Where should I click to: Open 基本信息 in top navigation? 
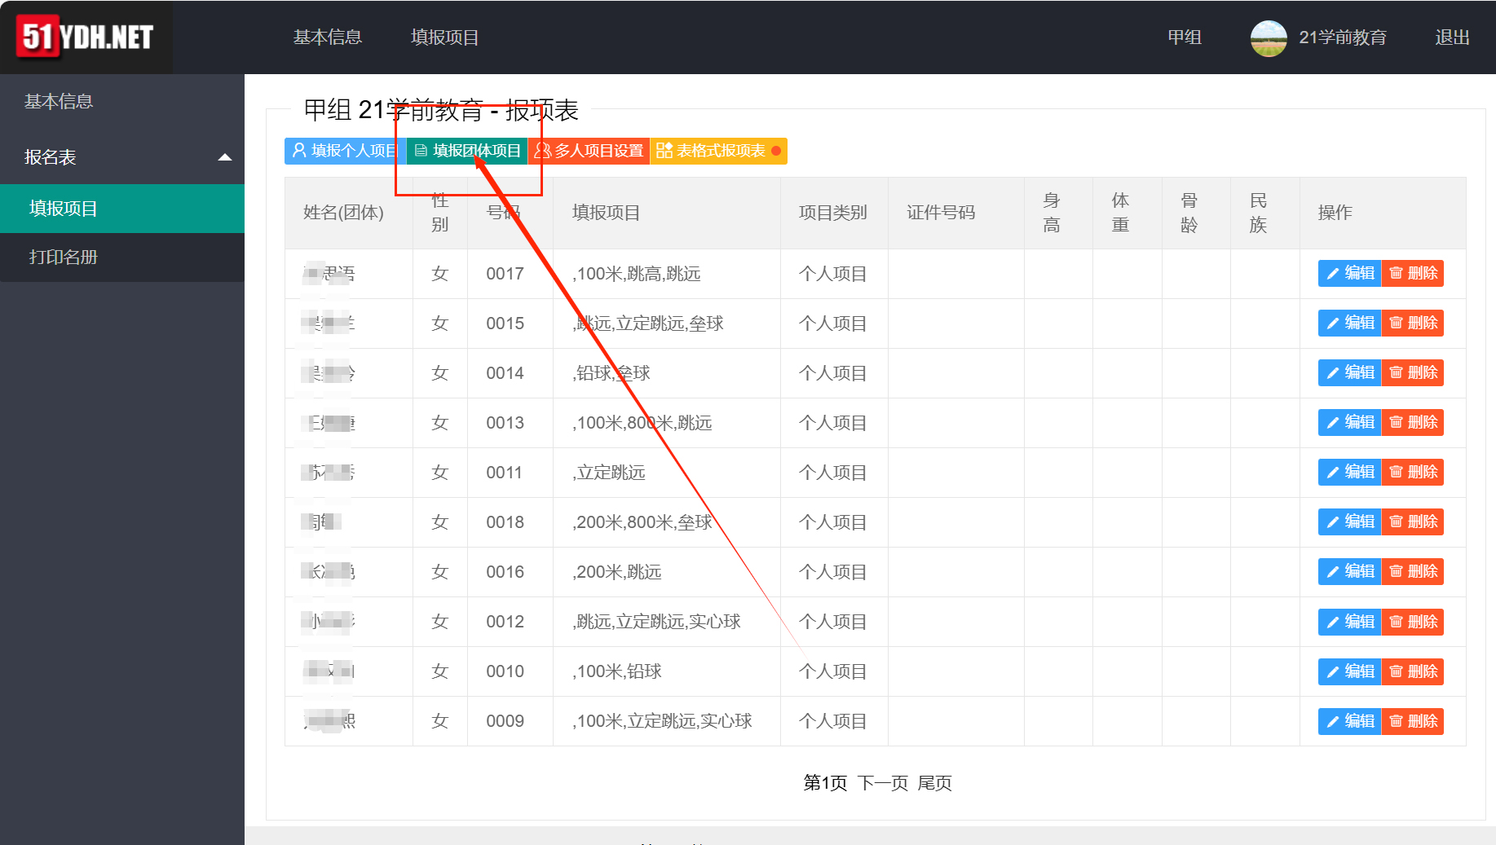point(327,37)
